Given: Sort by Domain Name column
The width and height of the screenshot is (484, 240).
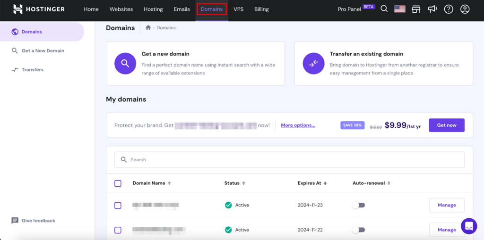Looking at the screenshot, I should point(151,183).
